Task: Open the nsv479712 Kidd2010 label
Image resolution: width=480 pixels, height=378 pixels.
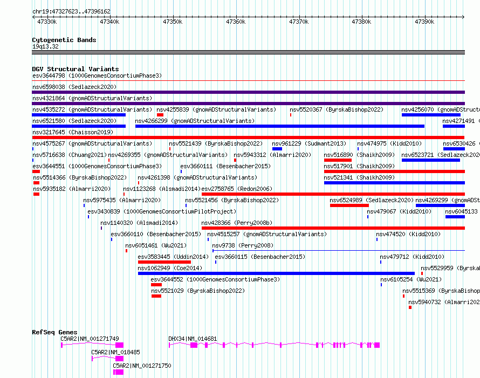Action: pos(413,257)
